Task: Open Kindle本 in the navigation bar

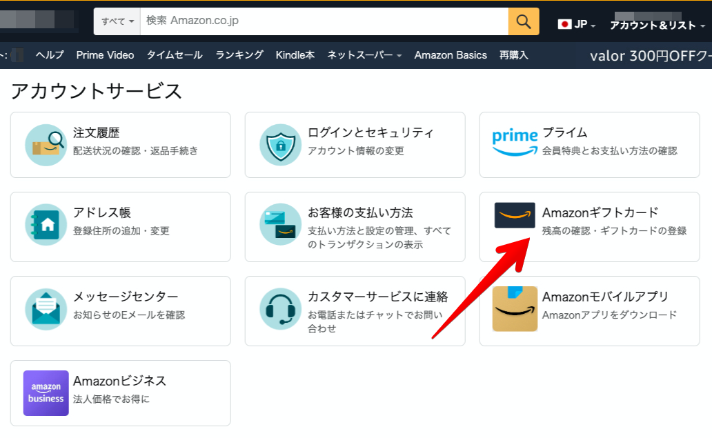Action: 295,55
